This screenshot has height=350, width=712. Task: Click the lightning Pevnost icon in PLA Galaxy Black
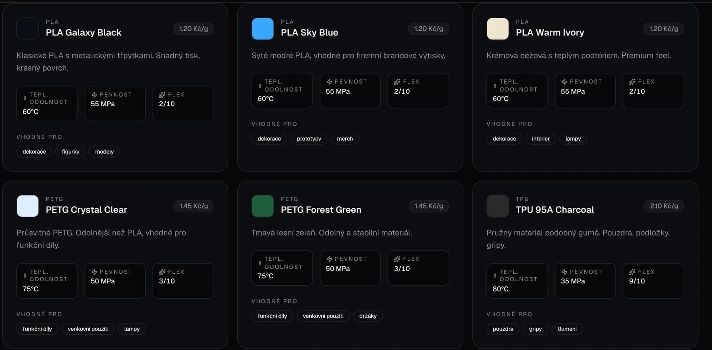point(94,95)
